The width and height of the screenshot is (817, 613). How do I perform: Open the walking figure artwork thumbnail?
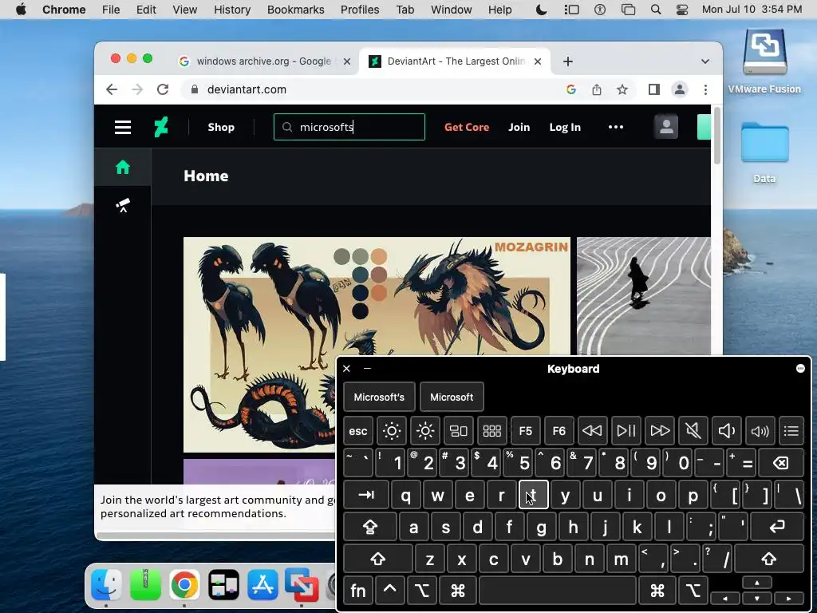click(644, 296)
